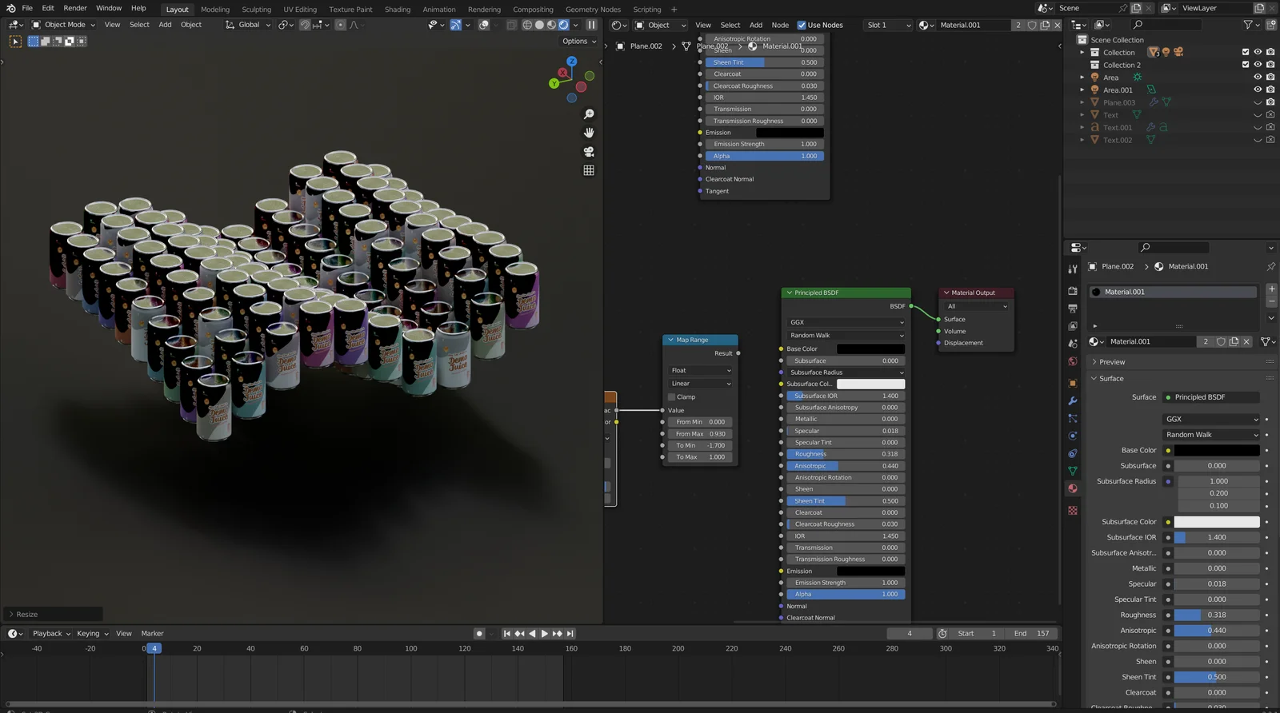
Task: Click the End frame field in timeline
Action: pos(1033,633)
